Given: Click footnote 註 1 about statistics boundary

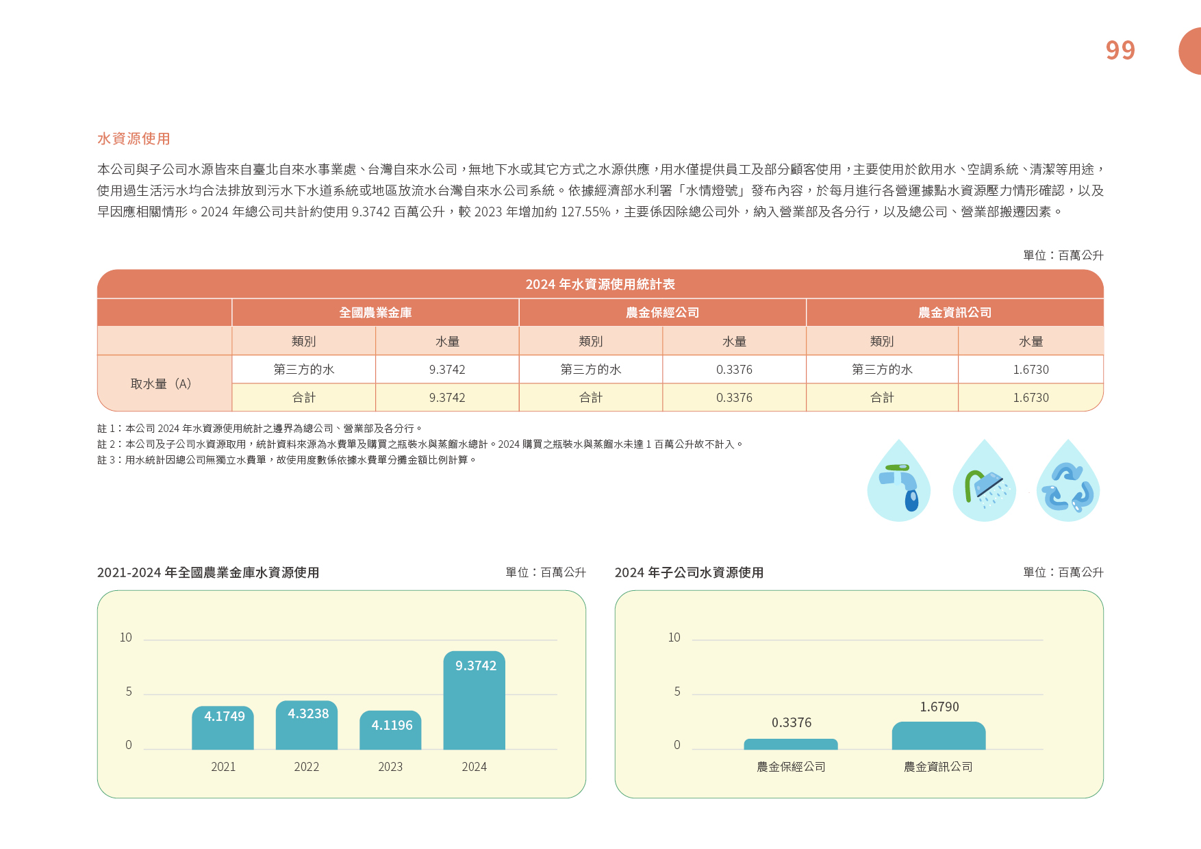Looking at the screenshot, I should [260, 429].
